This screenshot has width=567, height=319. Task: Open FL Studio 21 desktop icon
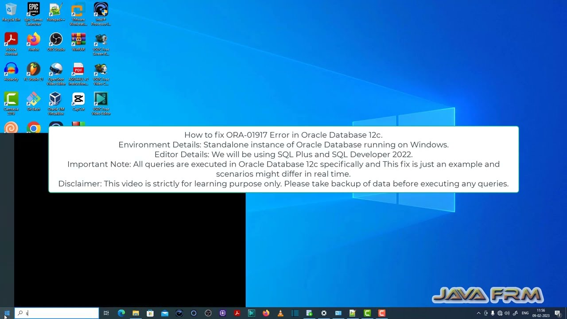click(x=34, y=72)
